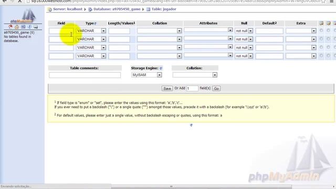Click the help icon next to Type header
Screen dimensions: 336x189
pyautogui.click(x=96, y=23)
